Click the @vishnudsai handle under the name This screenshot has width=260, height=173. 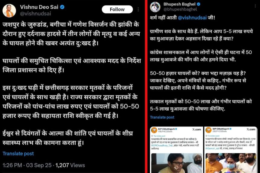point(35,14)
